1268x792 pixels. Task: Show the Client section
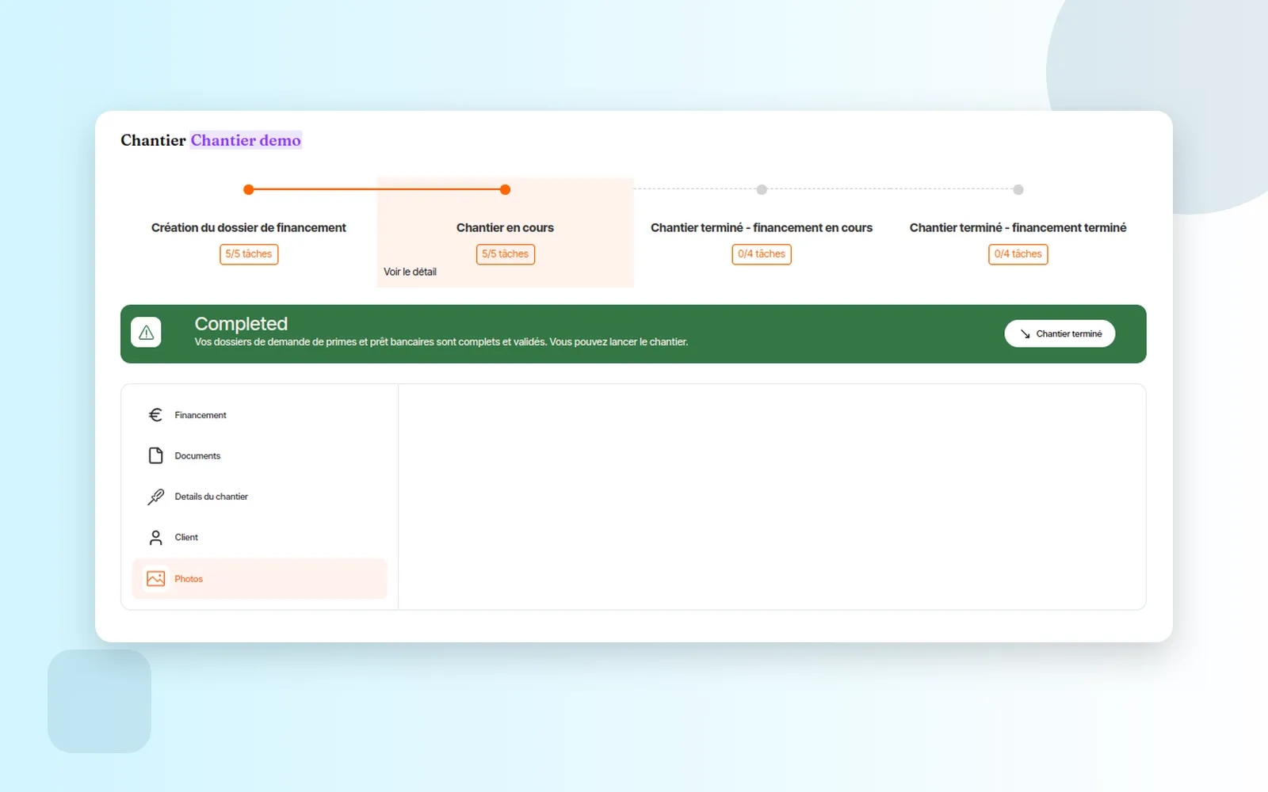pyautogui.click(x=259, y=538)
